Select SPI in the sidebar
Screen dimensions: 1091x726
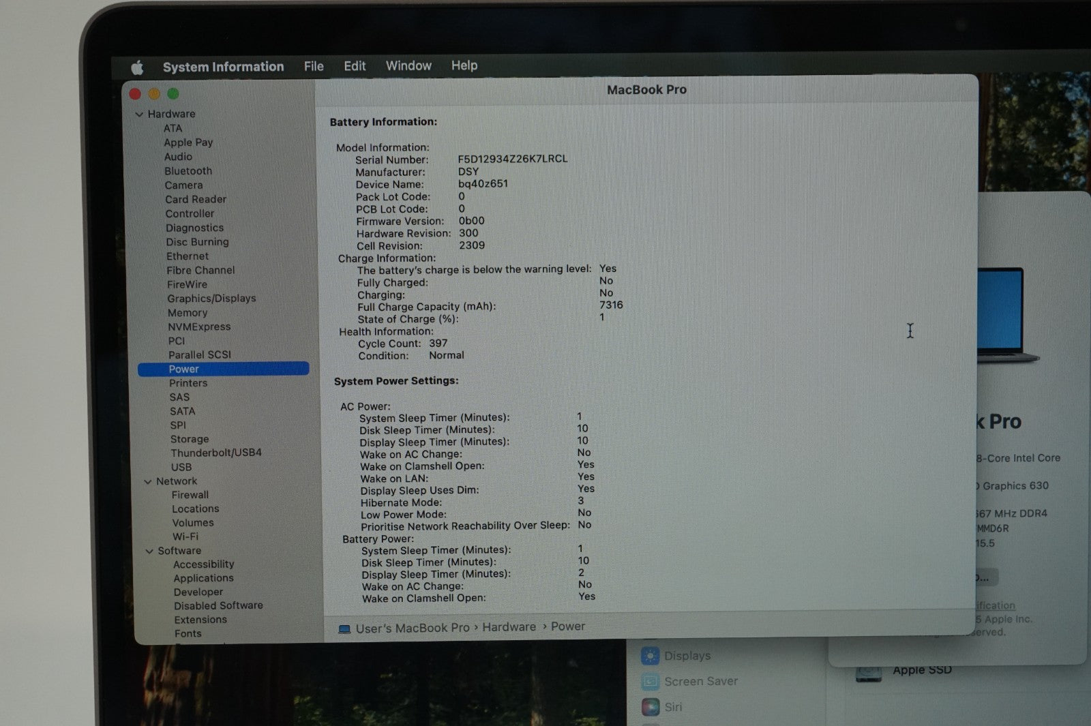click(178, 425)
